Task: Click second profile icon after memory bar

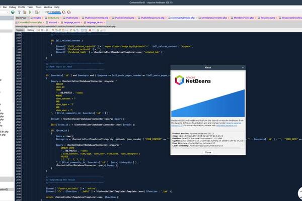Action: click(x=69, y=12)
